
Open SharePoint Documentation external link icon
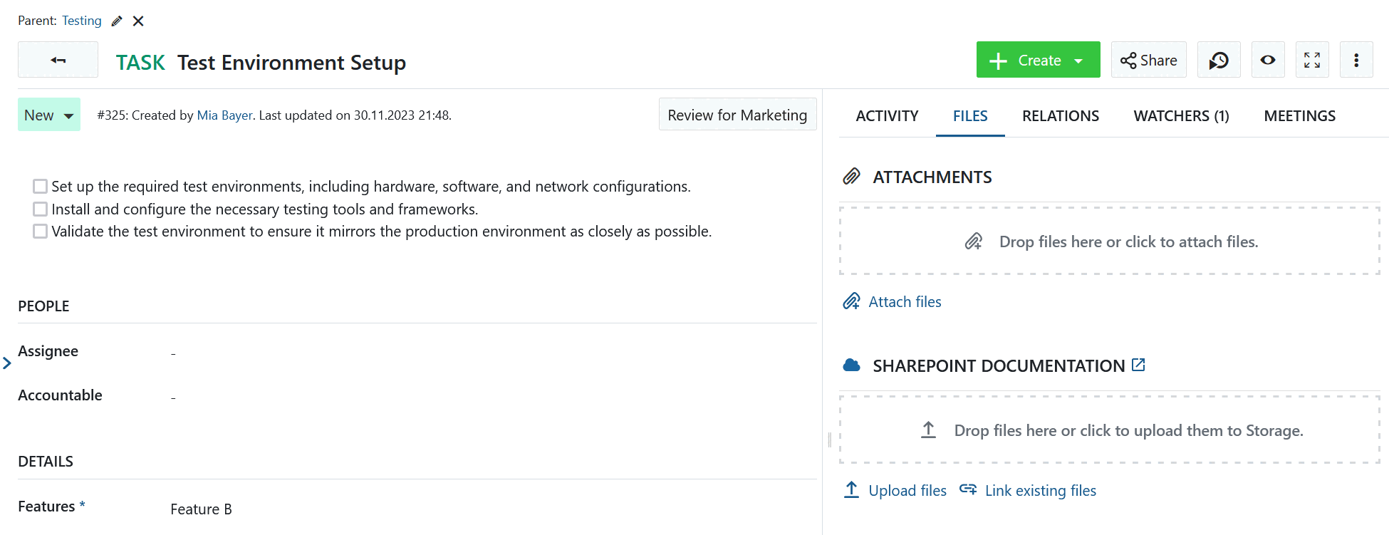[1138, 365]
